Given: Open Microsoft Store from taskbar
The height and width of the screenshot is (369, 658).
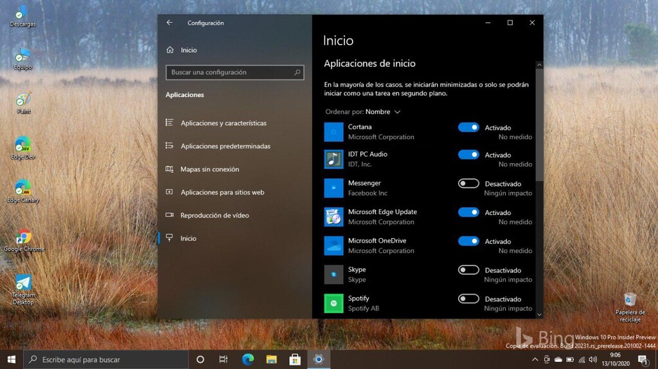Looking at the screenshot, I should coord(295,359).
